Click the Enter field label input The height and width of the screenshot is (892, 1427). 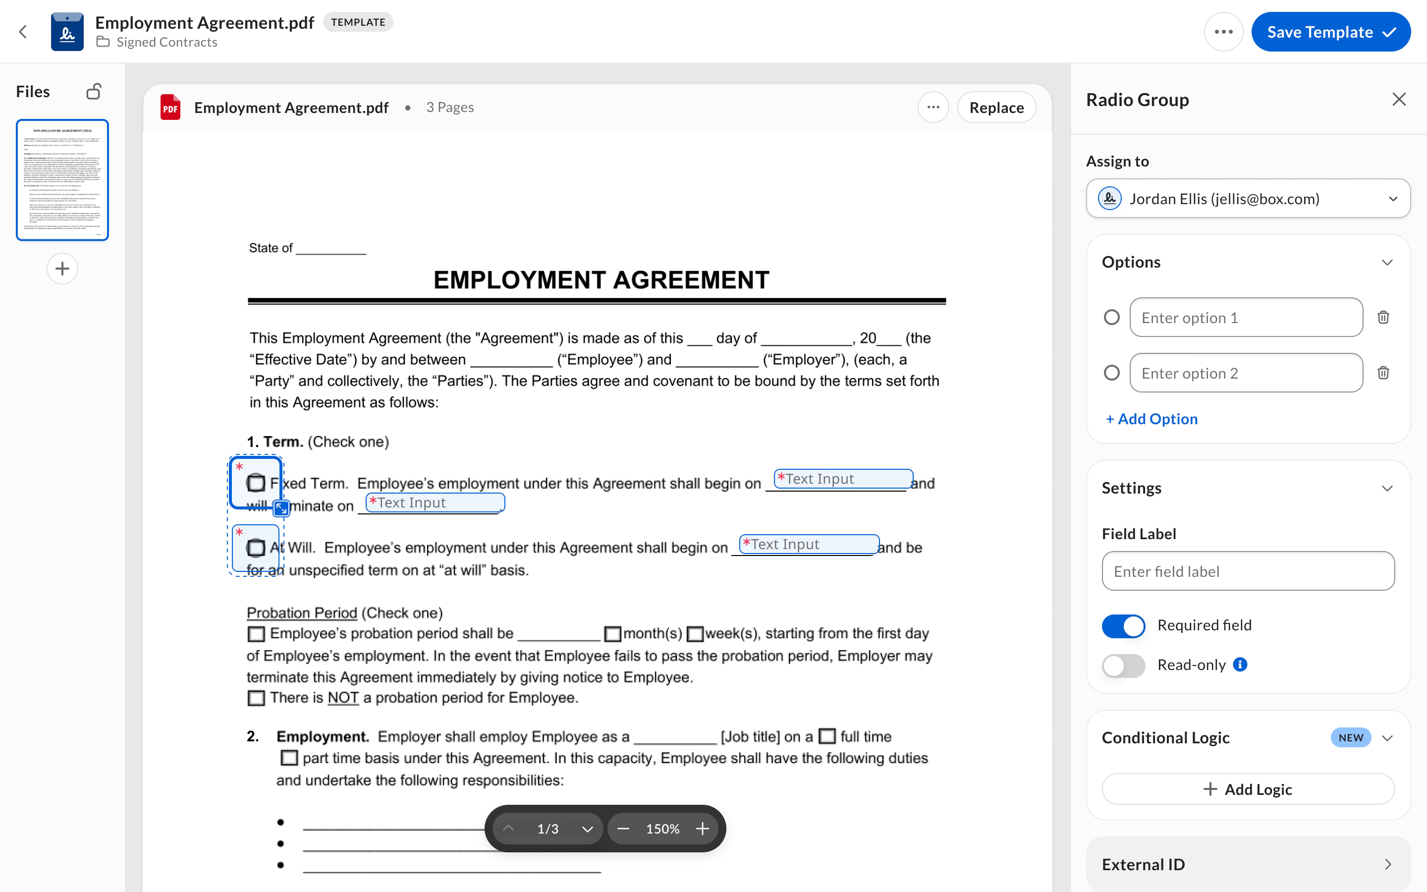(x=1248, y=571)
